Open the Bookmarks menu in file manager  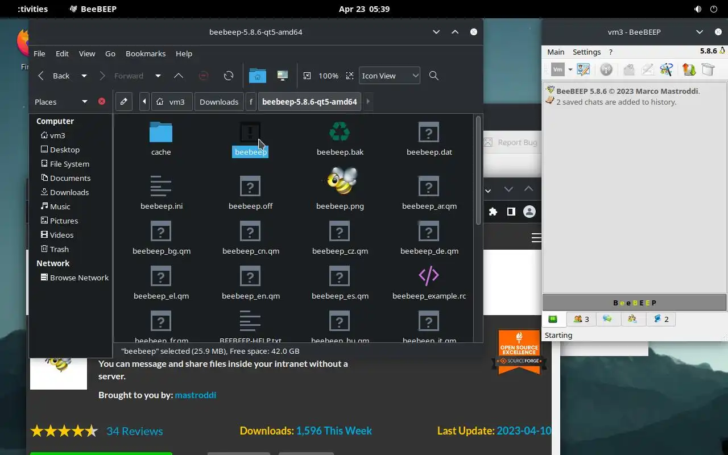tap(146, 53)
